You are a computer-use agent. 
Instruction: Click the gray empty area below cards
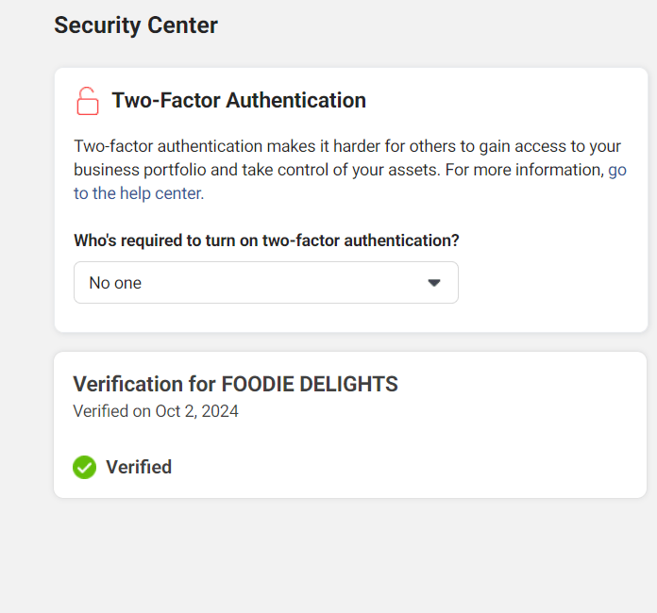tap(349, 556)
